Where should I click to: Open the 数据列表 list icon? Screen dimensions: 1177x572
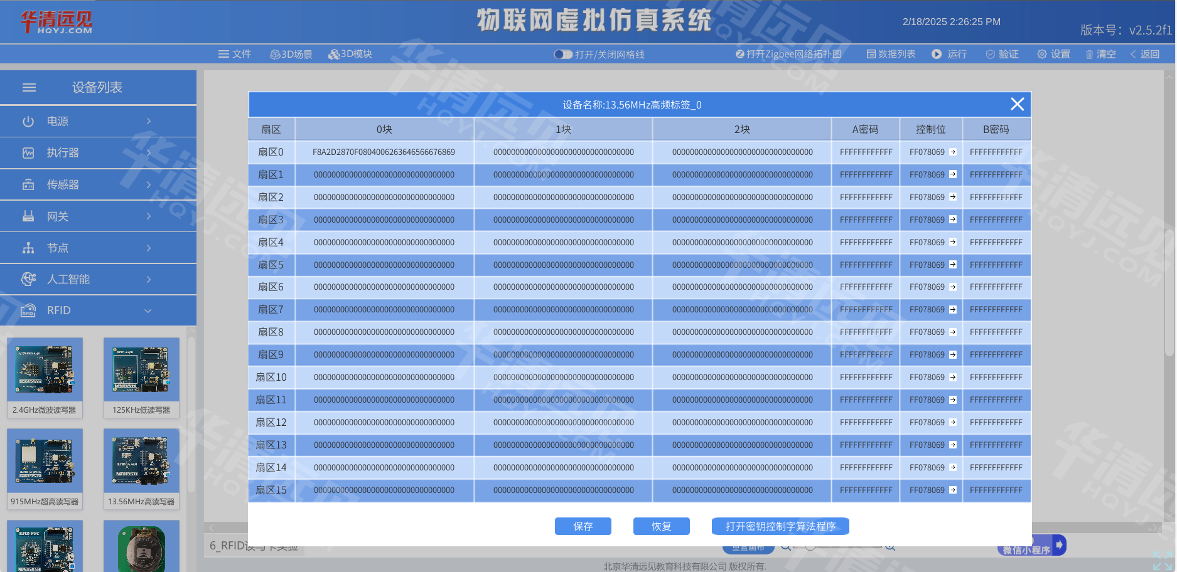click(871, 54)
